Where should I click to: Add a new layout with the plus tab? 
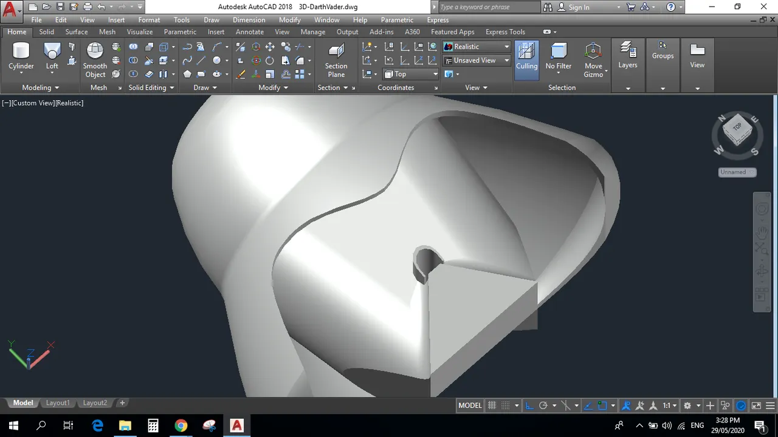coord(122,403)
